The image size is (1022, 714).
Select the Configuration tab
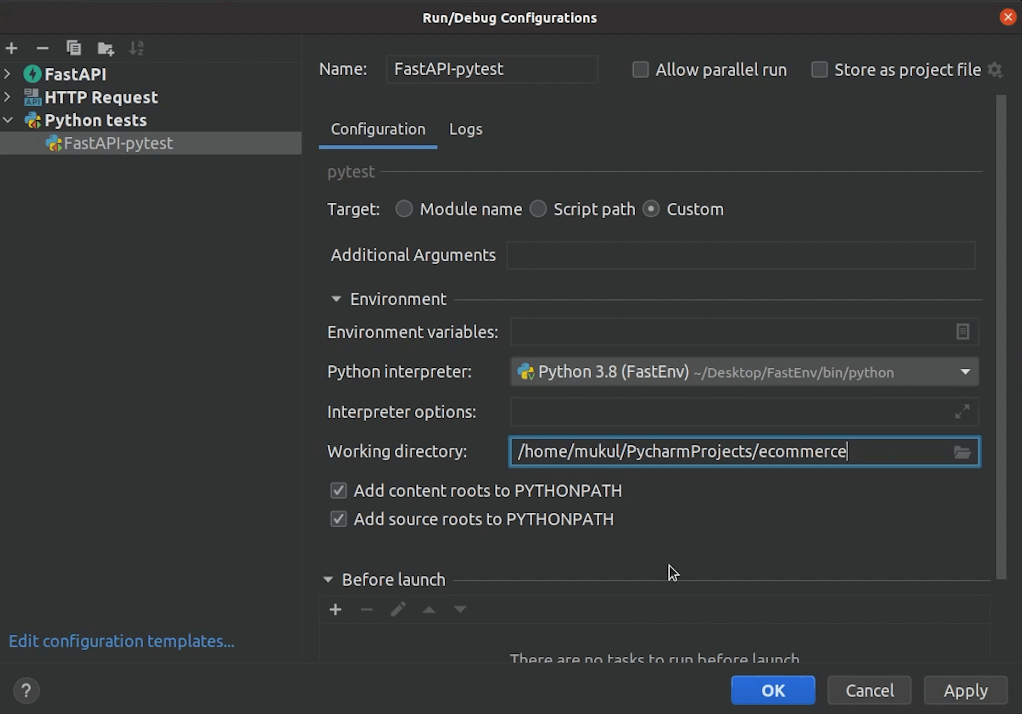tap(378, 129)
